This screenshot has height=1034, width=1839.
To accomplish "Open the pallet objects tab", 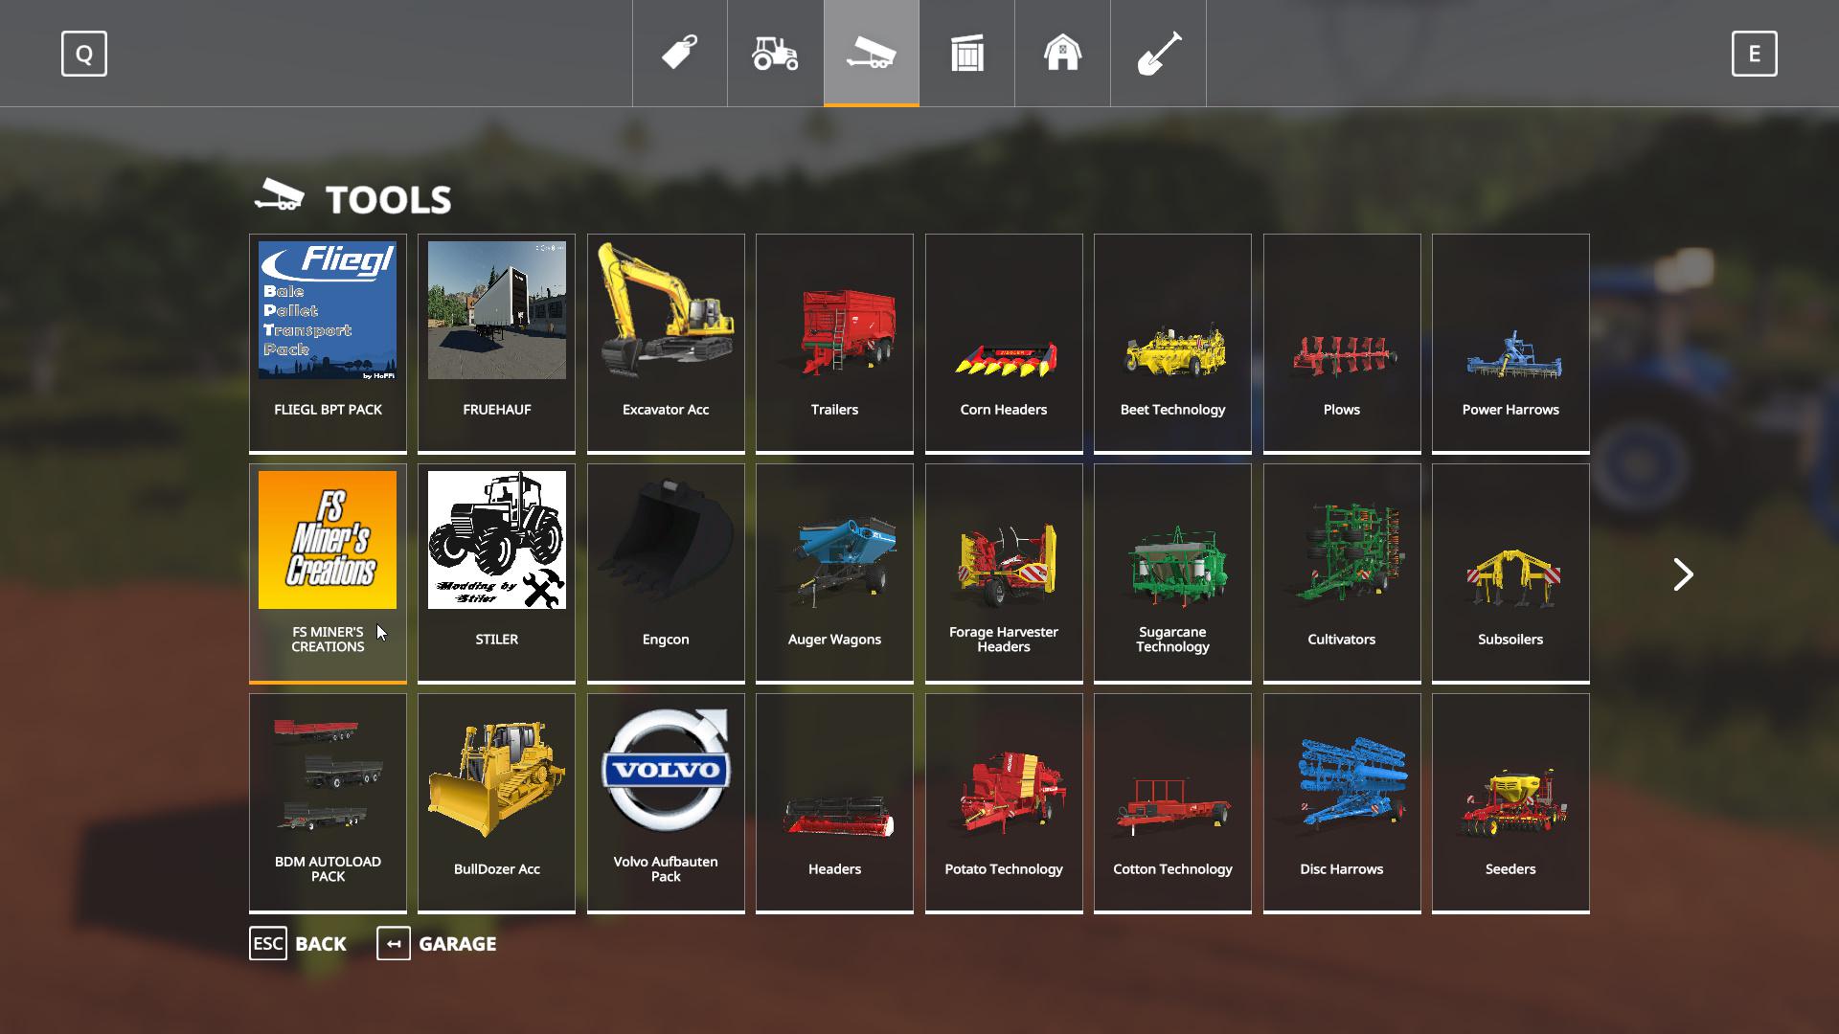I will pos(966,53).
